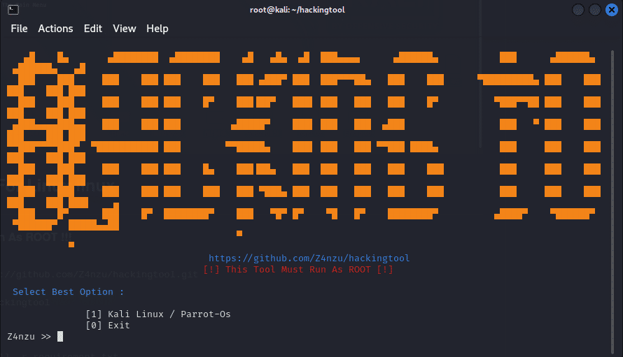Close the terminal window with blue X

click(x=612, y=10)
